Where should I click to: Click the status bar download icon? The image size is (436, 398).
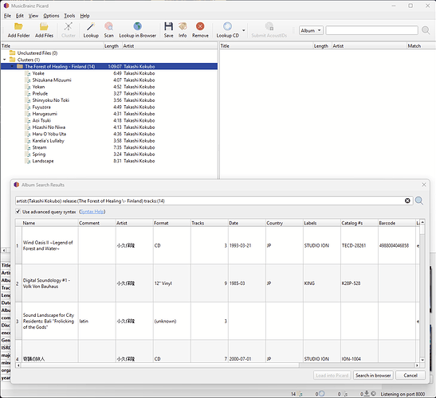click(x=367, y=393)
